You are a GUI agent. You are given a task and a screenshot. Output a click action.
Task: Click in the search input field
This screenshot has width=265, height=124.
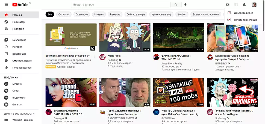tap(120, 5)
